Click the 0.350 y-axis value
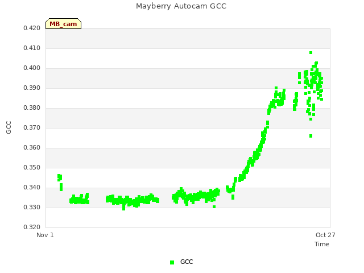The height and width of the screenshot is (273, 364). pyautogui.click(x=32, y=168)
